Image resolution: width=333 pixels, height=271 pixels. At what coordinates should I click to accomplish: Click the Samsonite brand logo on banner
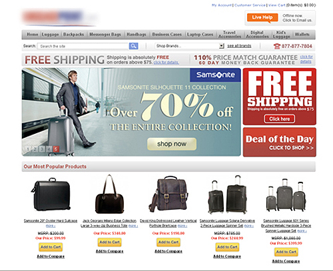coord(215,75)
